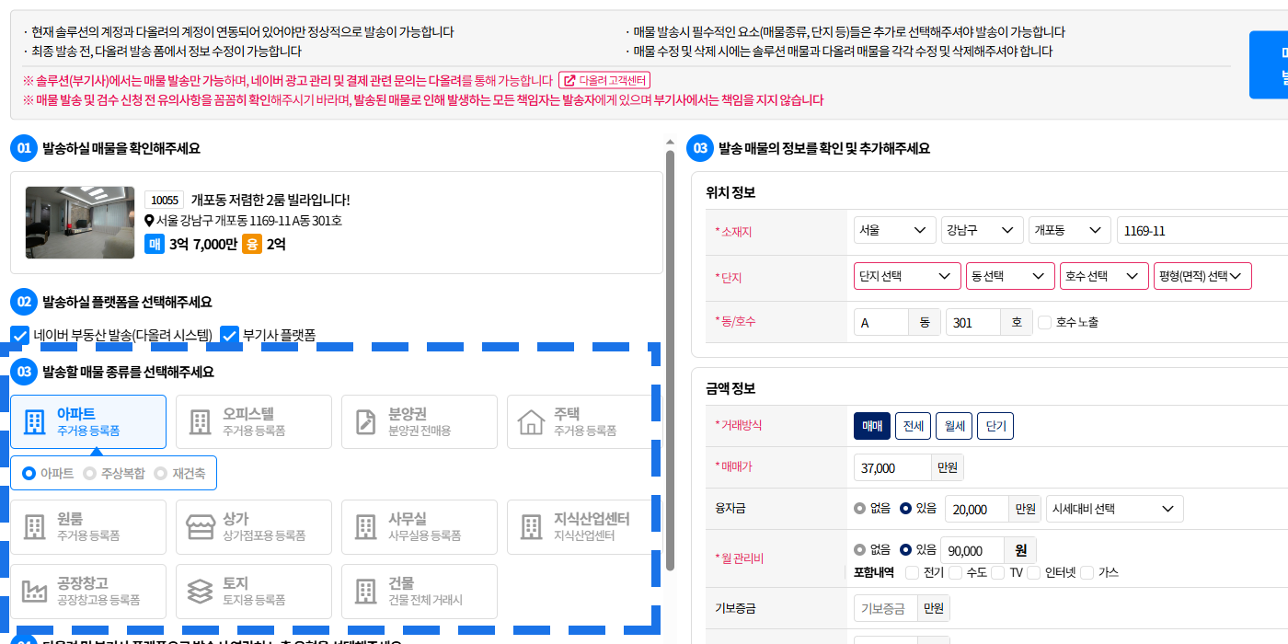Click the 매매가 price input field
This screenshot has height=644, width=1288.
click(x=892, y=468)
